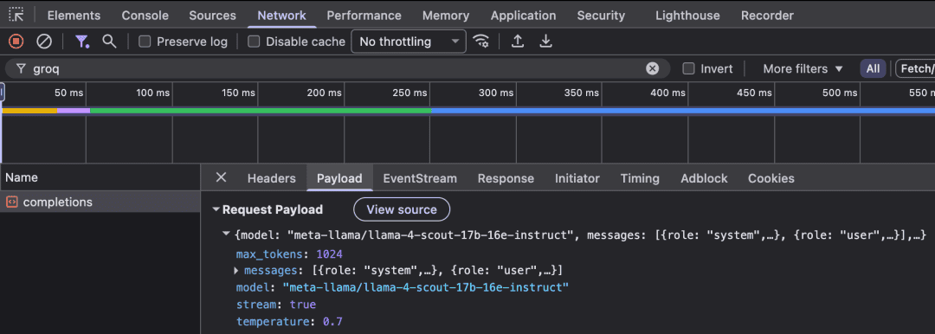Close the request details pane
935x334 pixels.
222,177
